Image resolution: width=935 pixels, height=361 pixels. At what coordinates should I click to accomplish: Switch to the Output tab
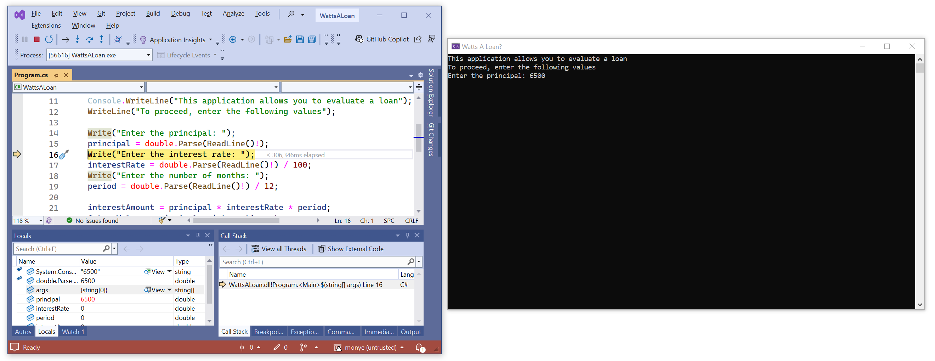pyautogui.click(x=410, y=332)
